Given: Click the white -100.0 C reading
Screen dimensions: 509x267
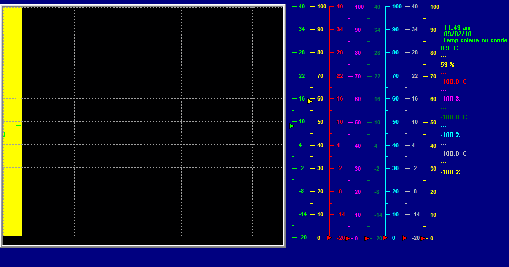Looking at the screenshot, I should pyautogui.click(x=454, y=154).
